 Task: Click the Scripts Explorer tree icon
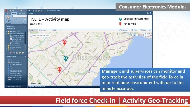(11, 43)
